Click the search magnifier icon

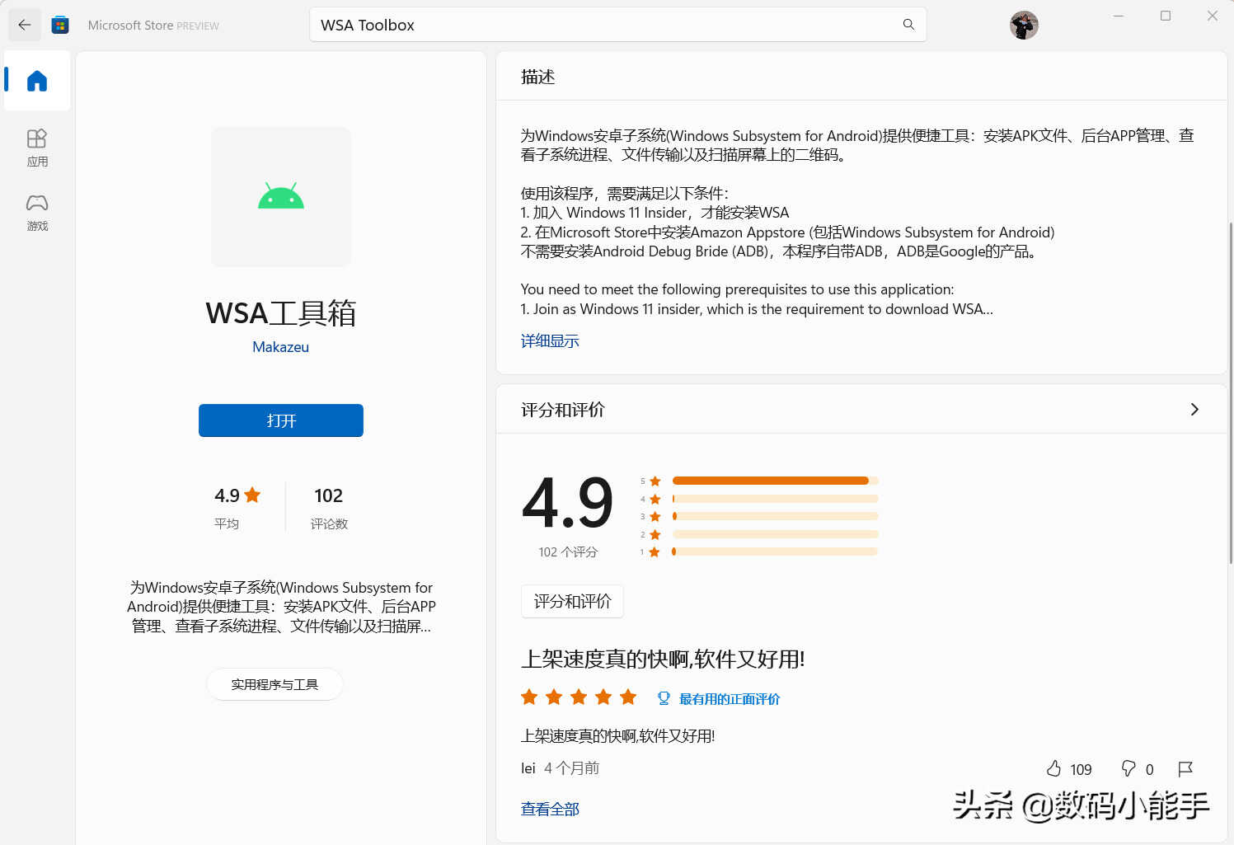point(908,25)
